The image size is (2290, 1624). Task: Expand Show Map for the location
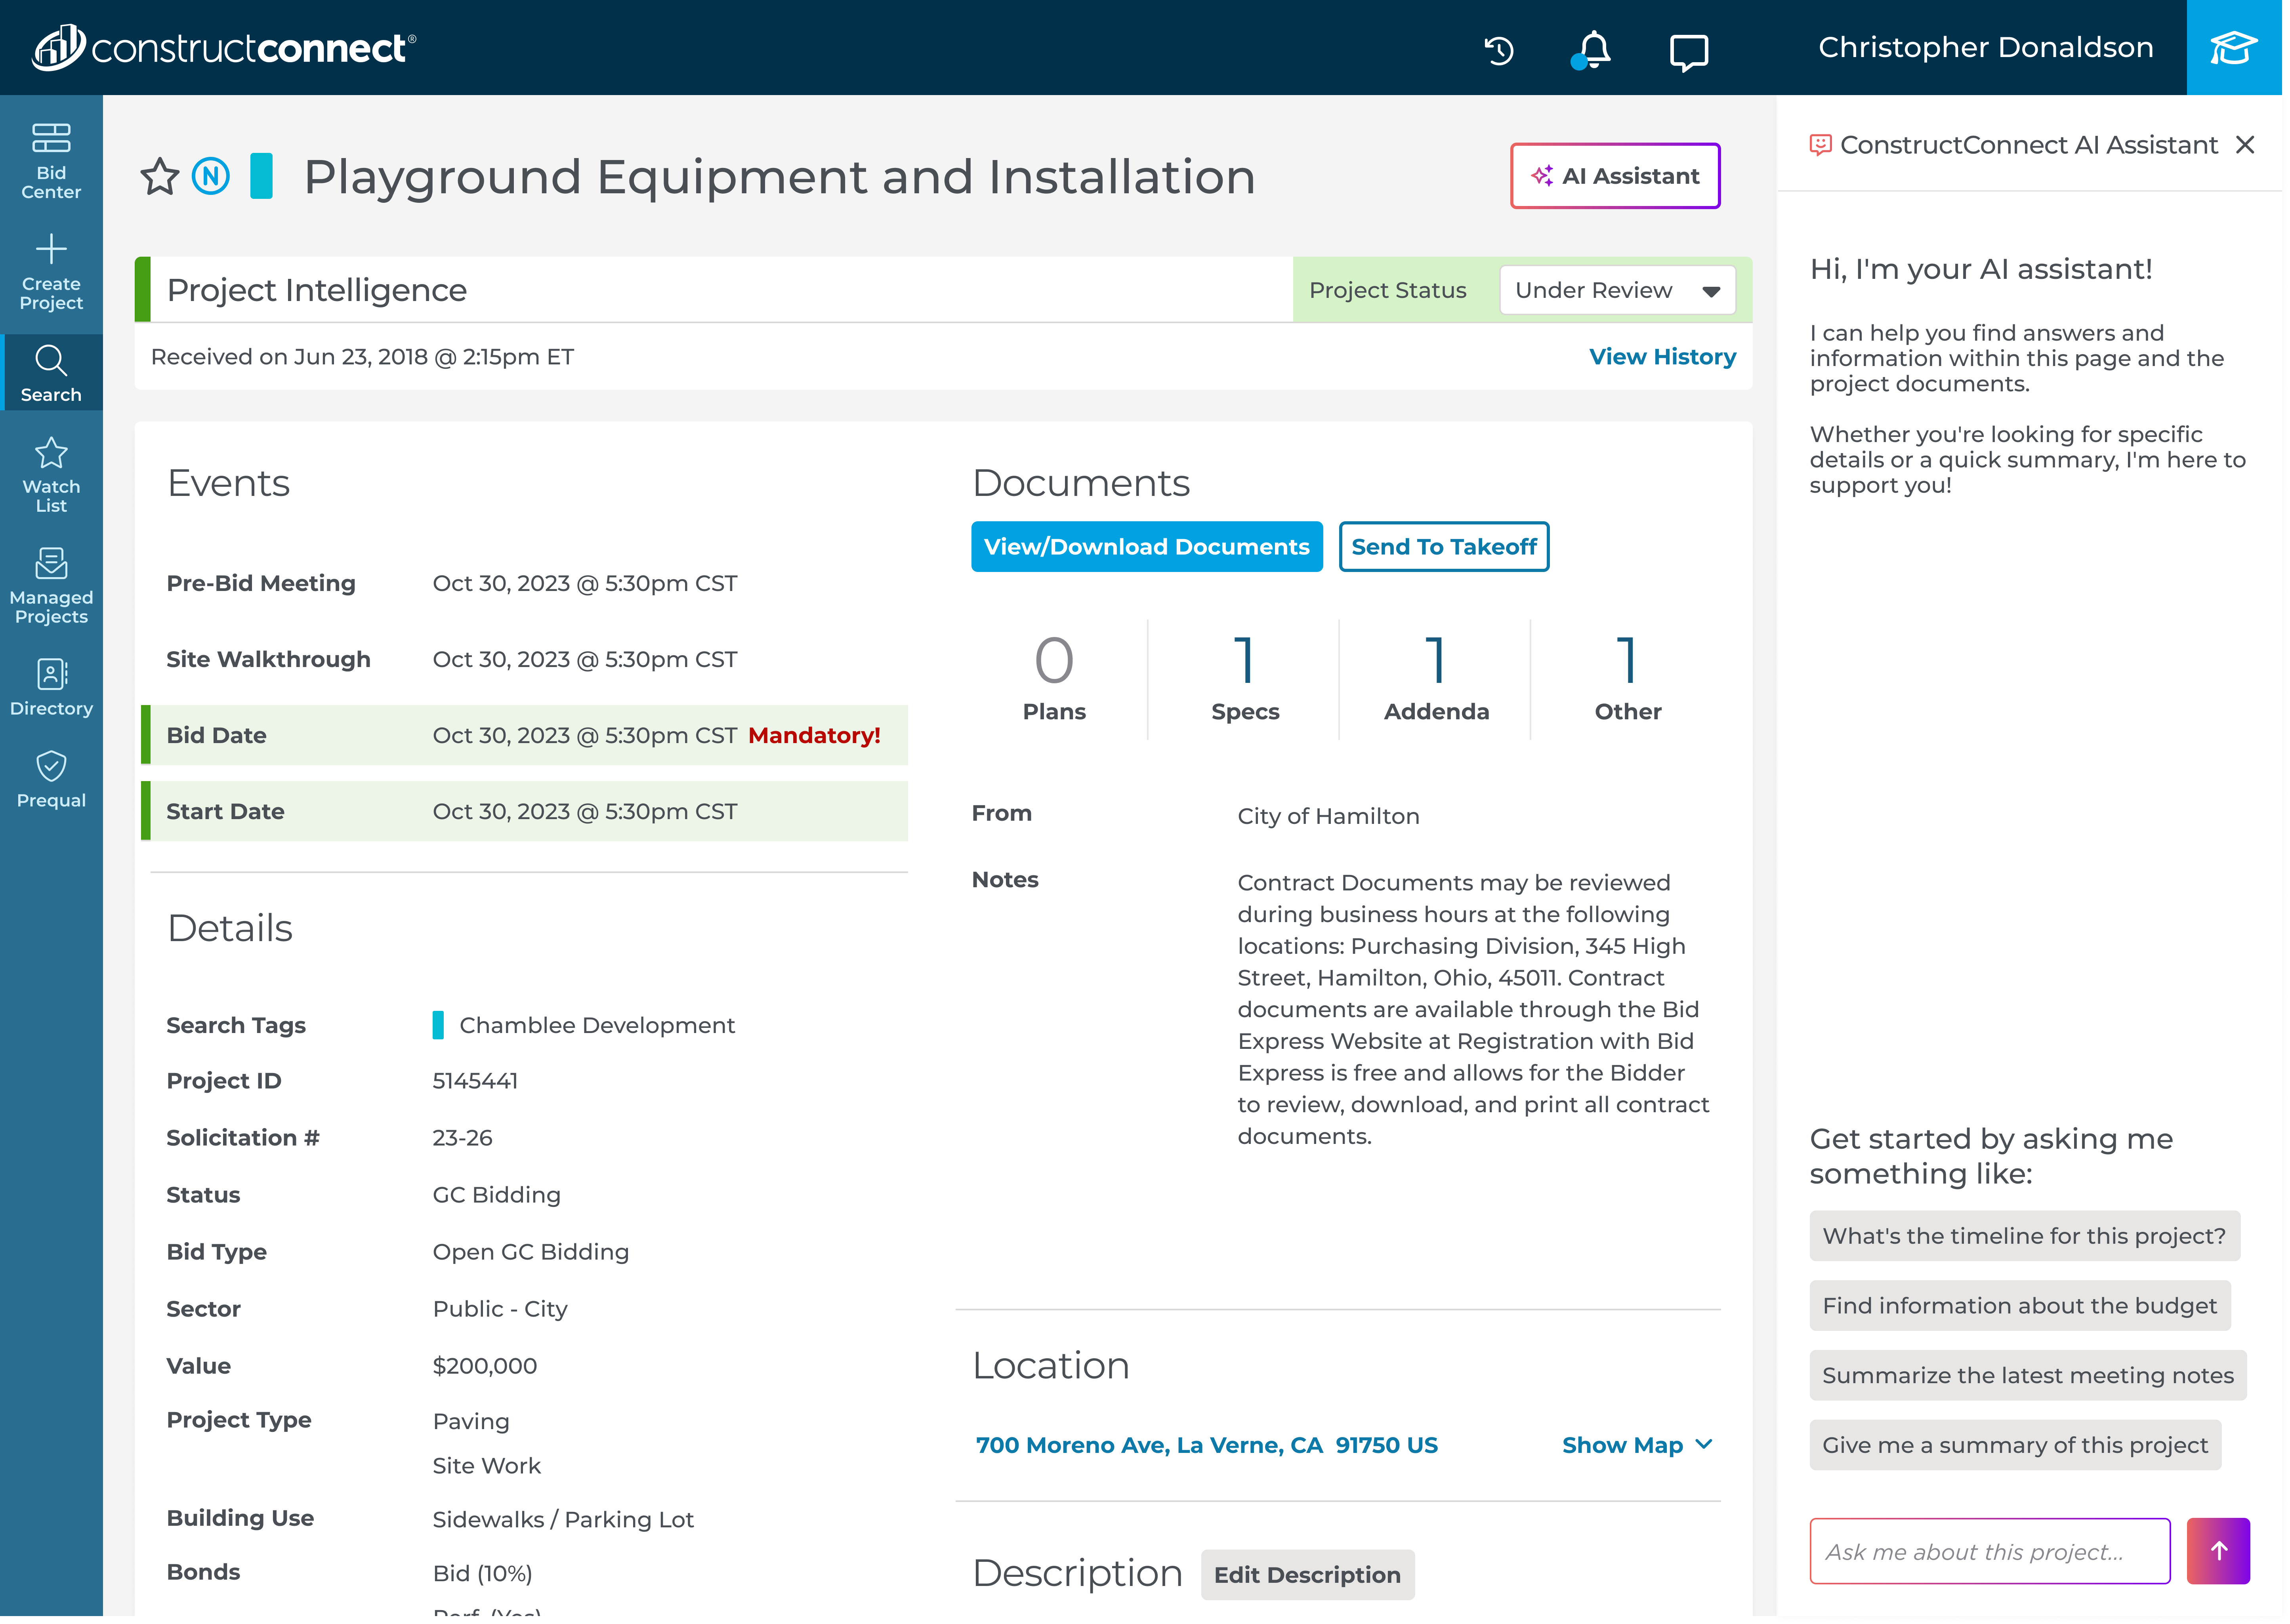pos(1636,1445)
